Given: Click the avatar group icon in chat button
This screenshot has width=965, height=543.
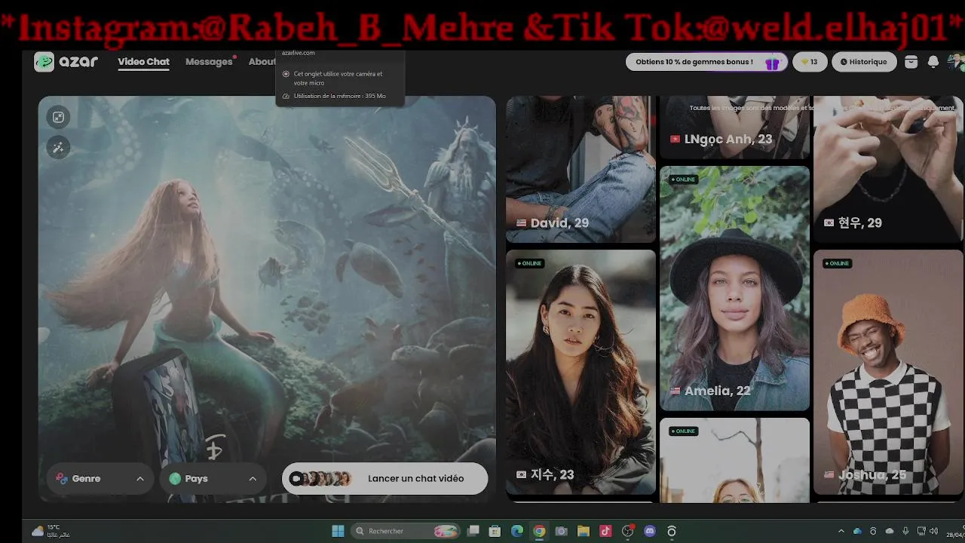Looking at the screenshot, I should [321, 479].
